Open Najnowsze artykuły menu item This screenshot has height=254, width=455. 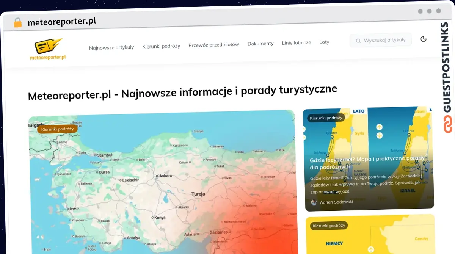click(111, 47)
